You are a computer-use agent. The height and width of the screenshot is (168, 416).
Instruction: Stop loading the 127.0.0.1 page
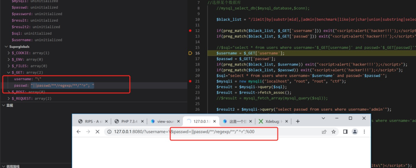(x=97, y=132)
